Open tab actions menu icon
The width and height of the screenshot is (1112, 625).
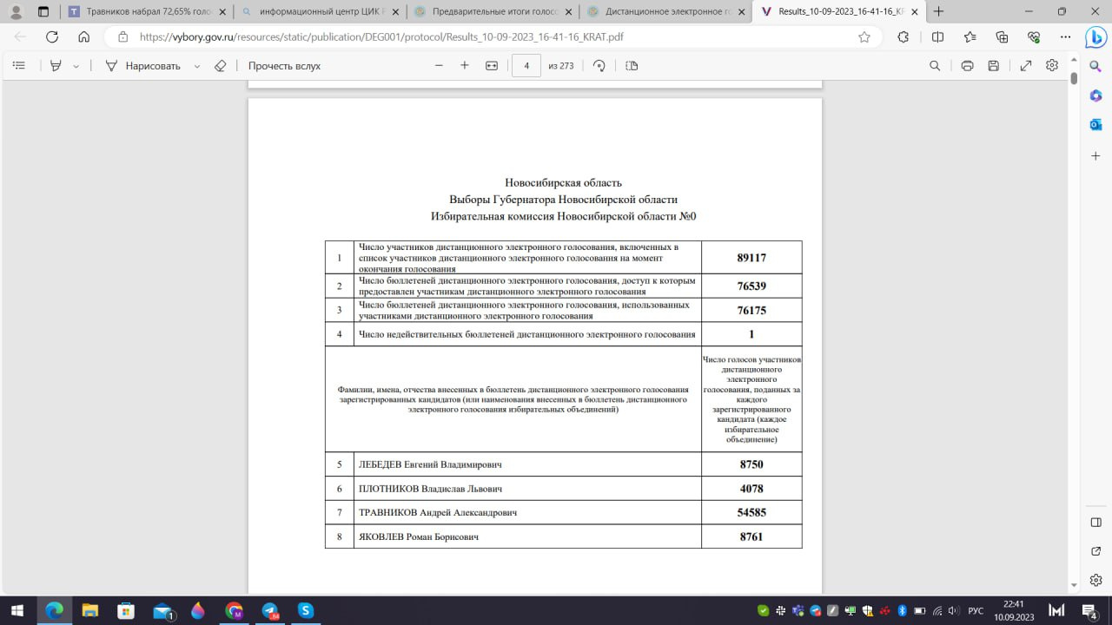pos(43,12)
